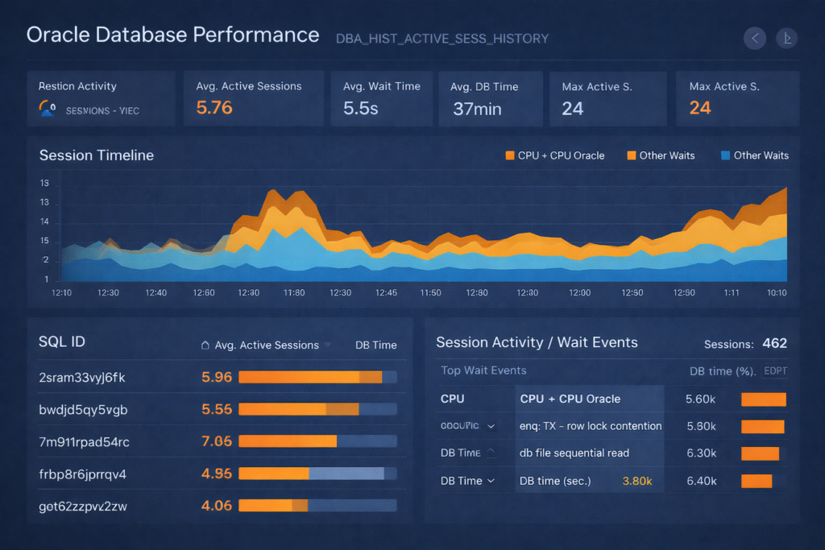The image size is (825, 550).
Task: Click the sort icon beside Avg. Active Sessions
Action: (205, 345)
